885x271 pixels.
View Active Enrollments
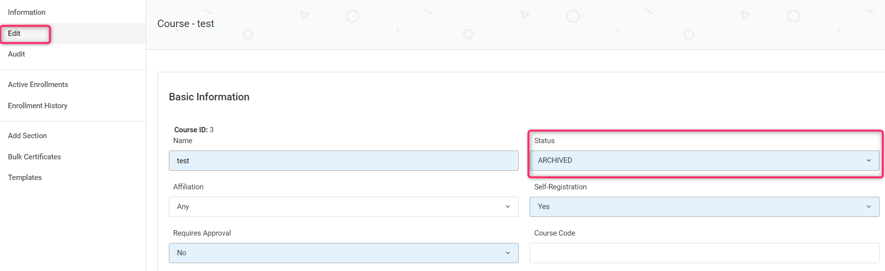(x=38, y=85)
